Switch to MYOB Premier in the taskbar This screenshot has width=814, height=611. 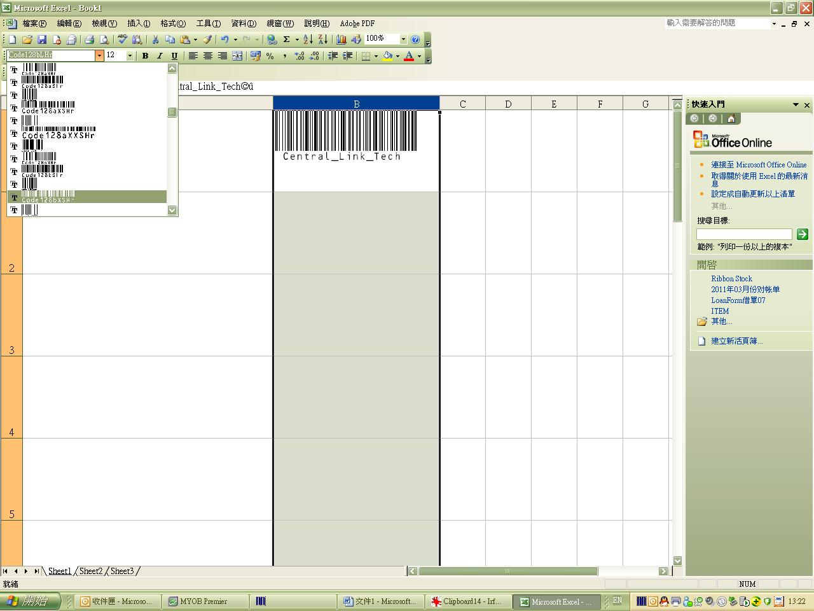coord(206,601)
